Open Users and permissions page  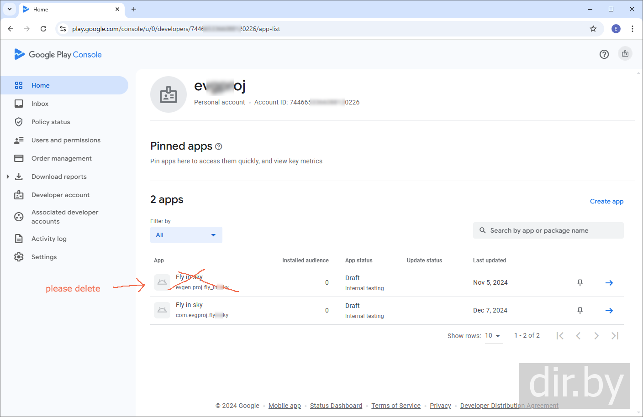(x=66, y=140)
